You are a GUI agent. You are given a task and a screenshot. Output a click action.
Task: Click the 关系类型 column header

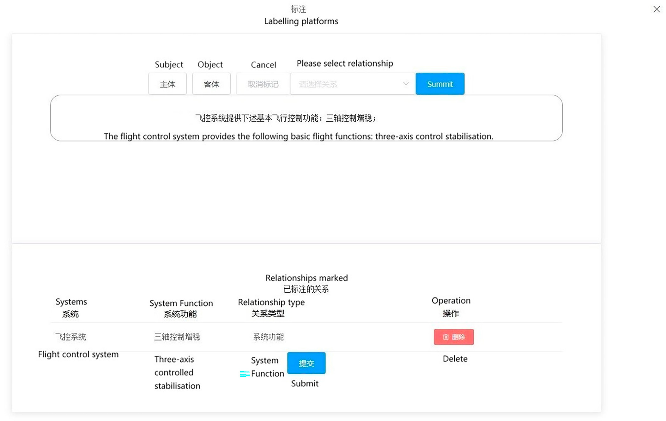(268, 313)
